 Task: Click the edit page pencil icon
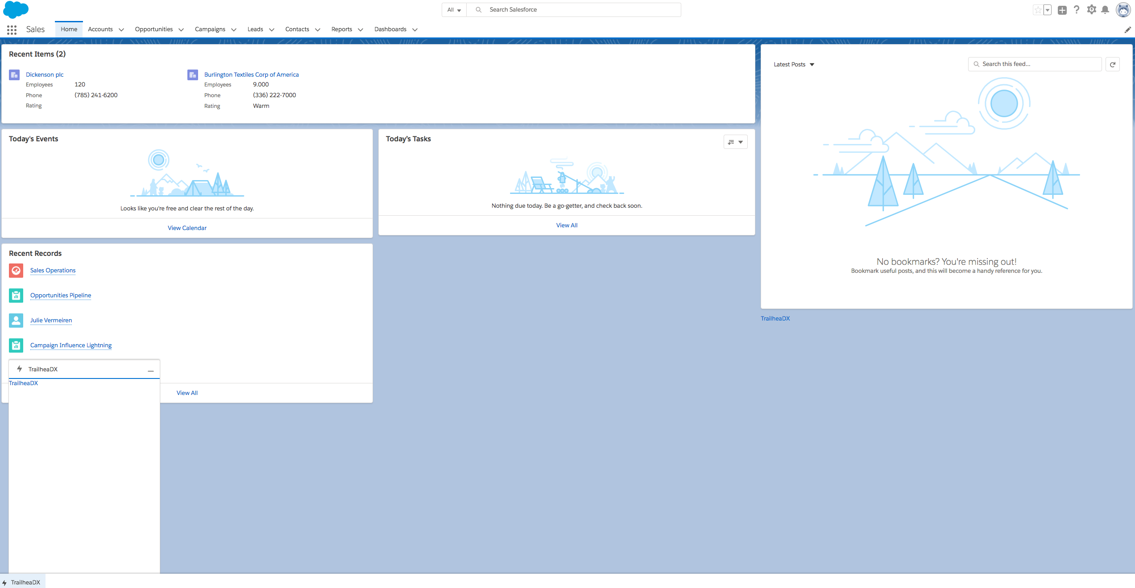pos(1127,30)
